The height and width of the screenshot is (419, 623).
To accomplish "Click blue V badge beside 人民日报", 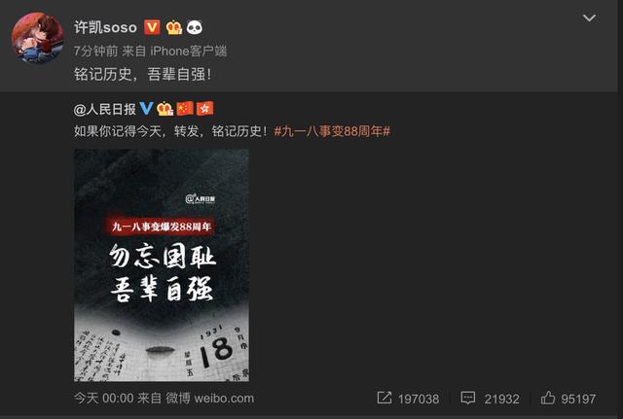I will pos(146,108).
